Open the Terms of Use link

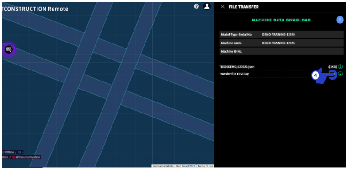[205, 166]
